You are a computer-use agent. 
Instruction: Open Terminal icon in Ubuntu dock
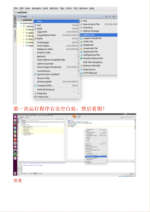click(x=15, y=151)
